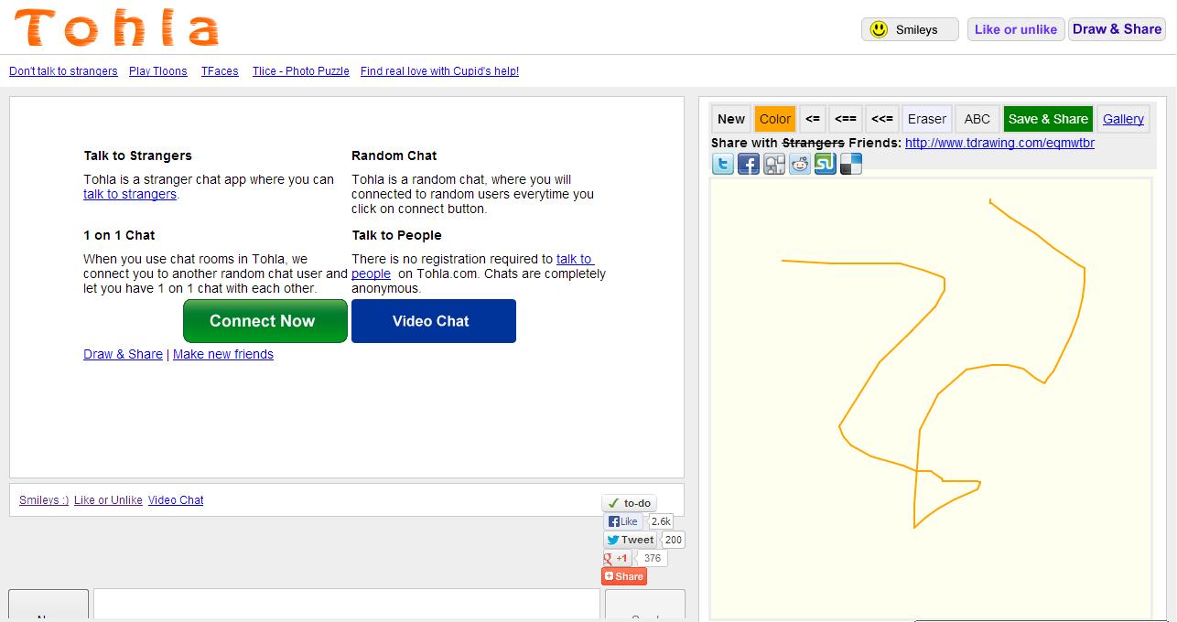Click the talk to strangers inline link
The width and height of the screenshot is (1177, 622).
click(130, 194)
